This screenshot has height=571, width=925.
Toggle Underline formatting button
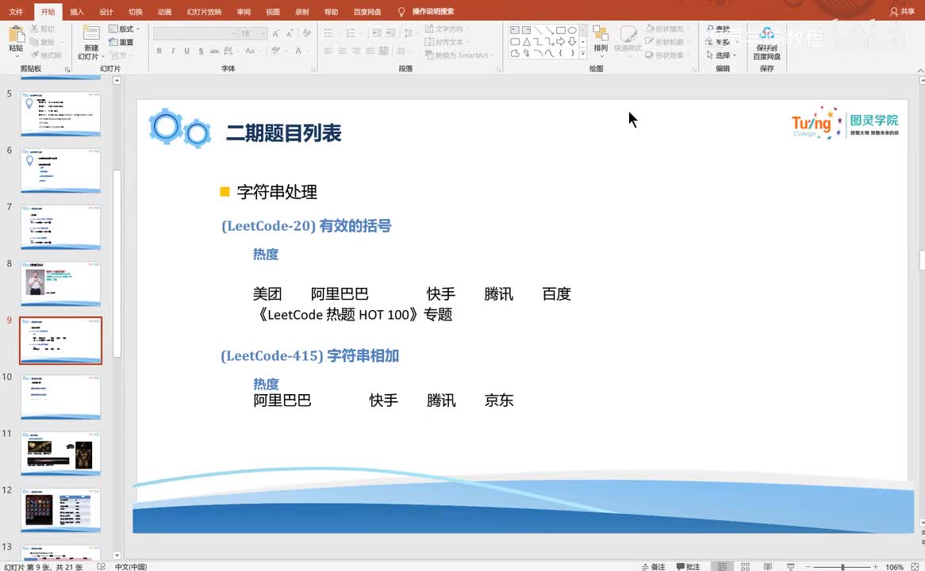(186, 51)
